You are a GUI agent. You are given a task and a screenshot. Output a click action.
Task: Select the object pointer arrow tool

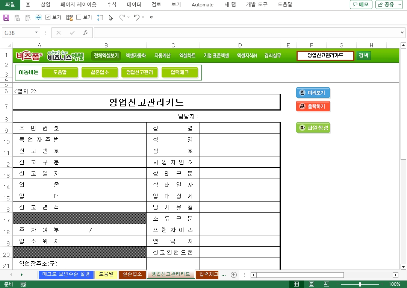[110, 18]
